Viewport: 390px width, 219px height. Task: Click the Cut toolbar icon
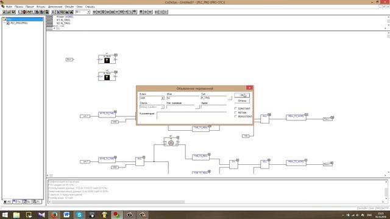click(53, 12)
